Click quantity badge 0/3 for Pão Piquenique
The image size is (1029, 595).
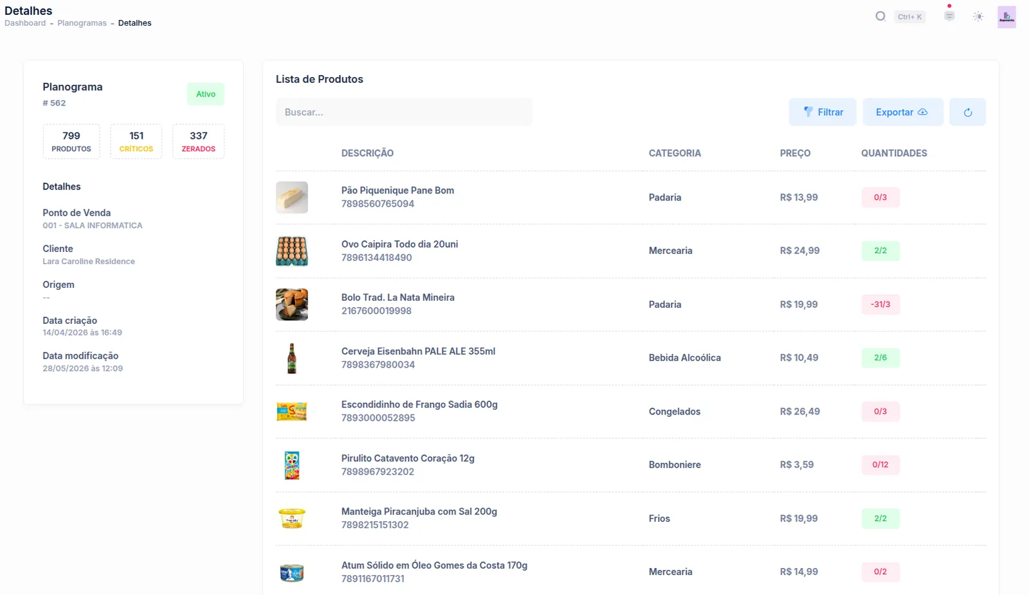880,197
